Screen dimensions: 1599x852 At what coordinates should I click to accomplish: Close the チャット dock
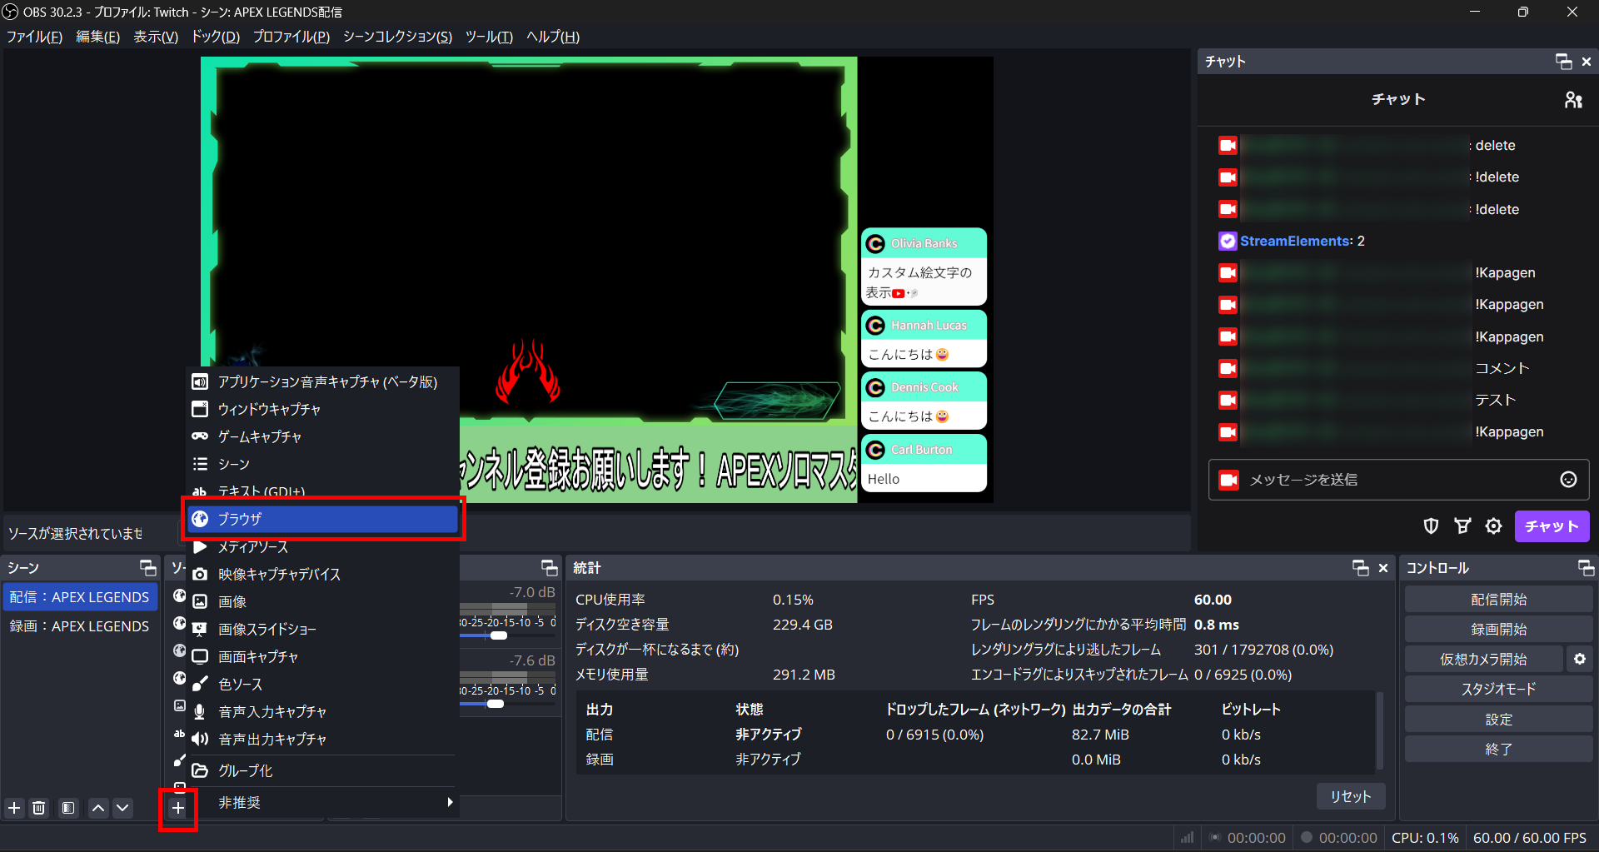1587,62
